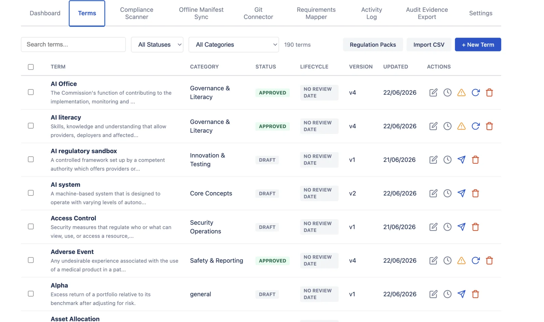Screen dimensions: 544x322
Task: Click warning icon for AI Office row
Action: pyautogui.click(x=461, y=92)
